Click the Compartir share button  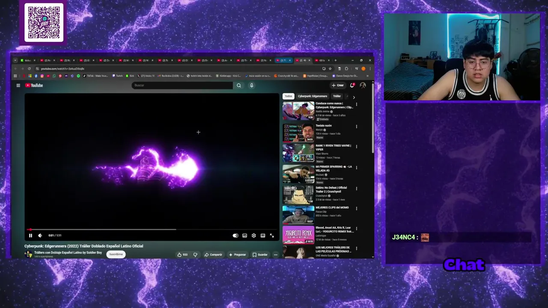tap(213, 255)
